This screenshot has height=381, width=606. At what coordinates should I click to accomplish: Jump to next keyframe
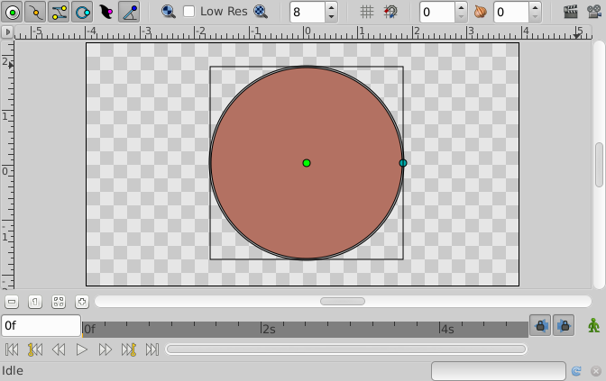pyautogui.click(x=129, y=349)
